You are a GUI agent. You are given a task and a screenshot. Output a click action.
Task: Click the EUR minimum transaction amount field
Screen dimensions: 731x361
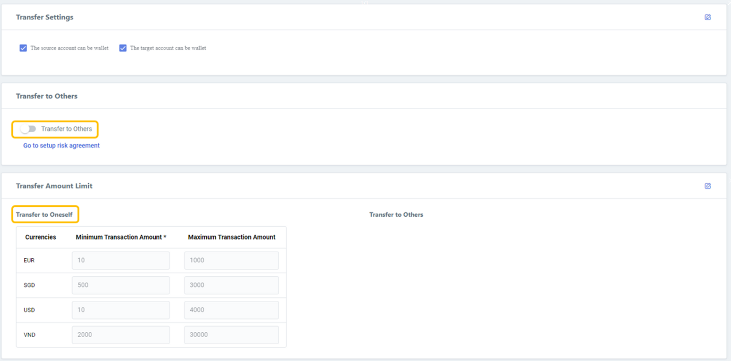click(121, 260)
